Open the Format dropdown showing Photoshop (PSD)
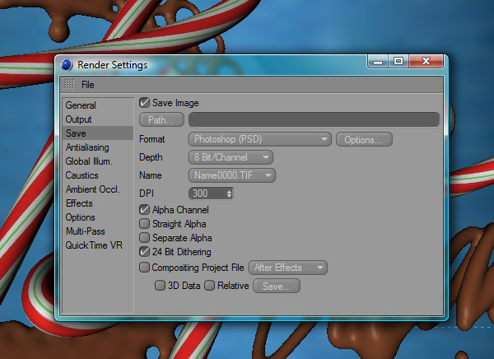 260,139
